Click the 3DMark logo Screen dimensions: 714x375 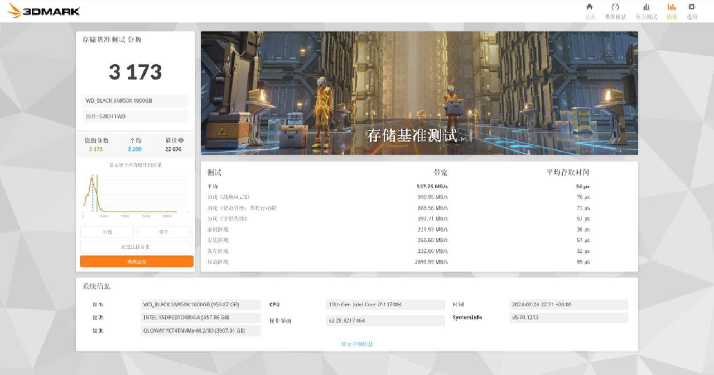(x=44, y=11)
